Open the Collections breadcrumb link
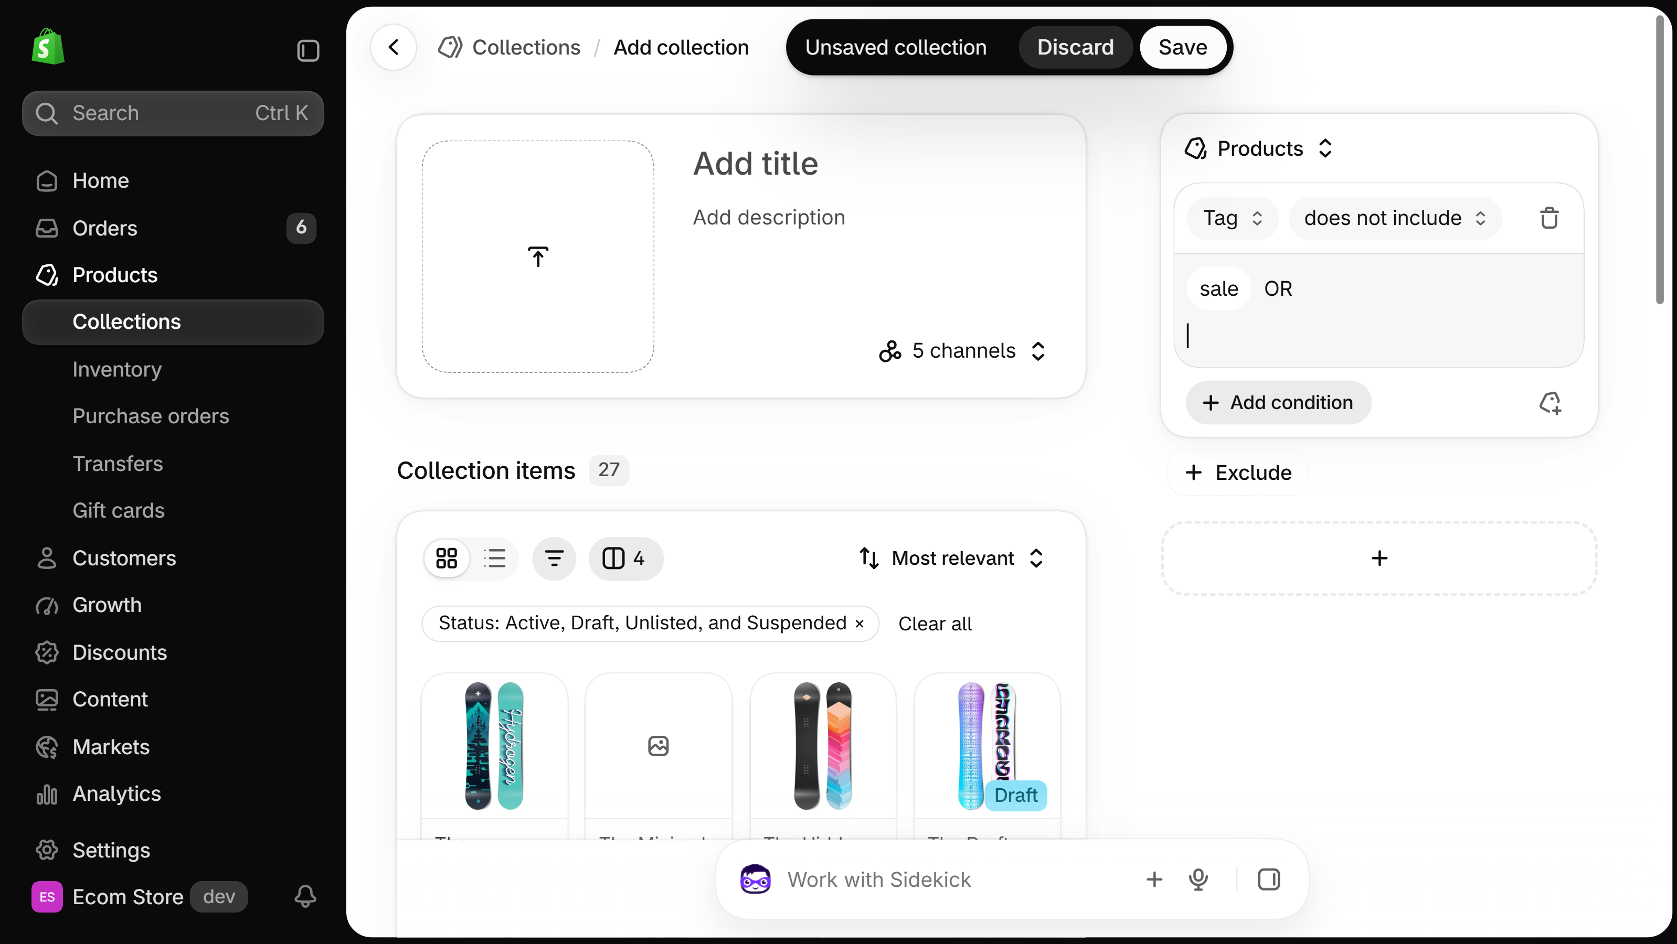Screen dimensions: 1677x944 pos(526,47)
